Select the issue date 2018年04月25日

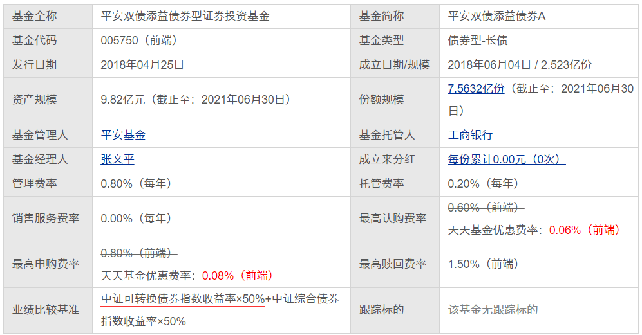tap(142, 65)
